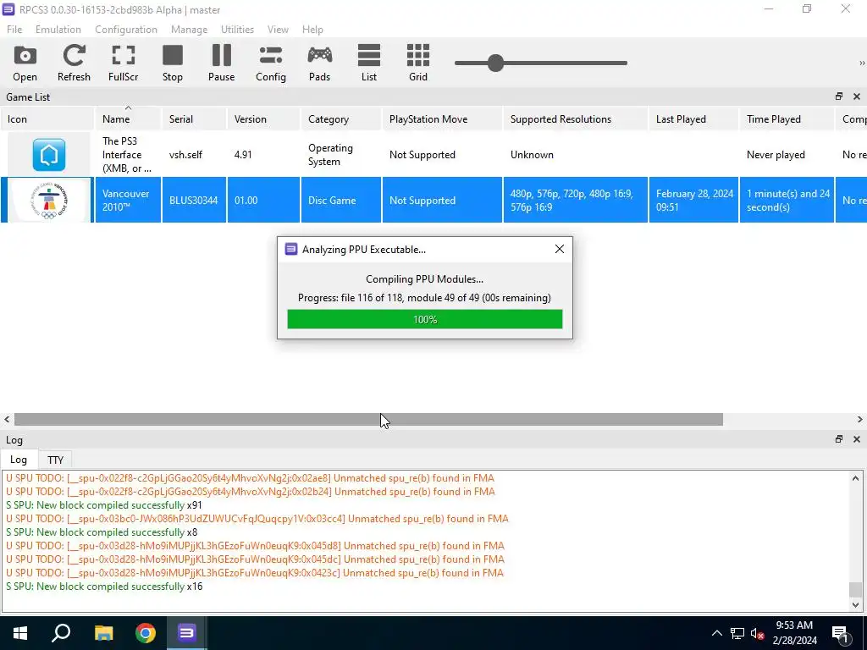Switch game list to List view

[369, 63]
